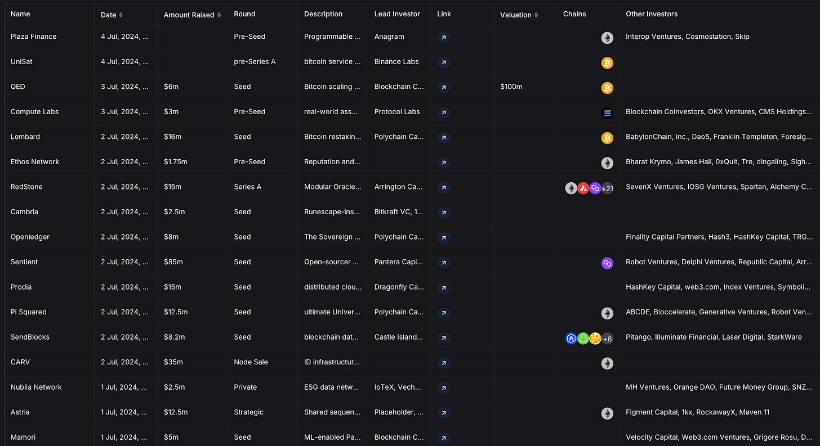Select the RedStone name cell
820x446 pixels.
pos(26,187)
